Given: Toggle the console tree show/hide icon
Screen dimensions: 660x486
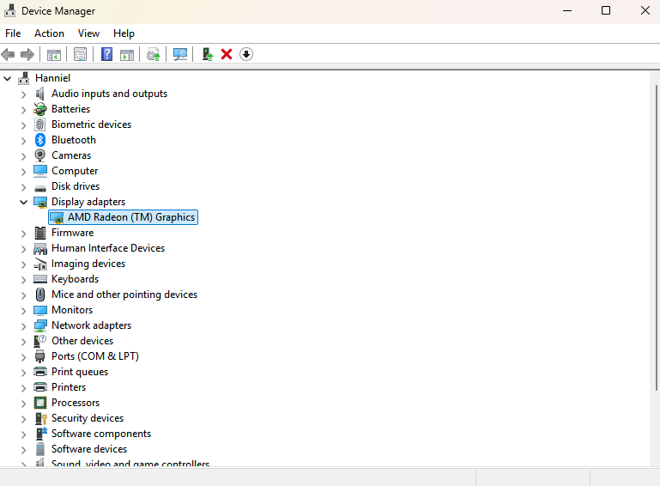Looking at the screenshot, I should click(x=54, y=54).
